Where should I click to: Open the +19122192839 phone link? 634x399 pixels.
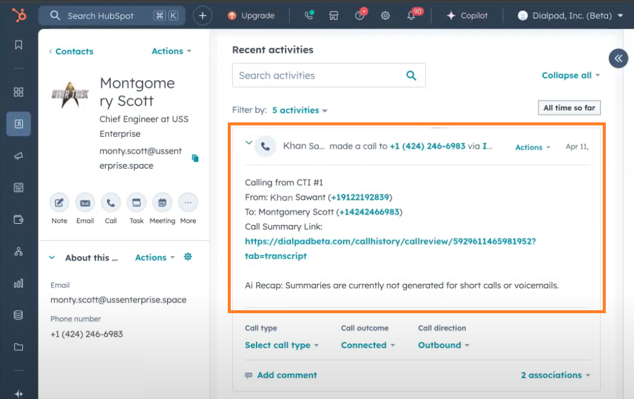(x=360, y=197)
